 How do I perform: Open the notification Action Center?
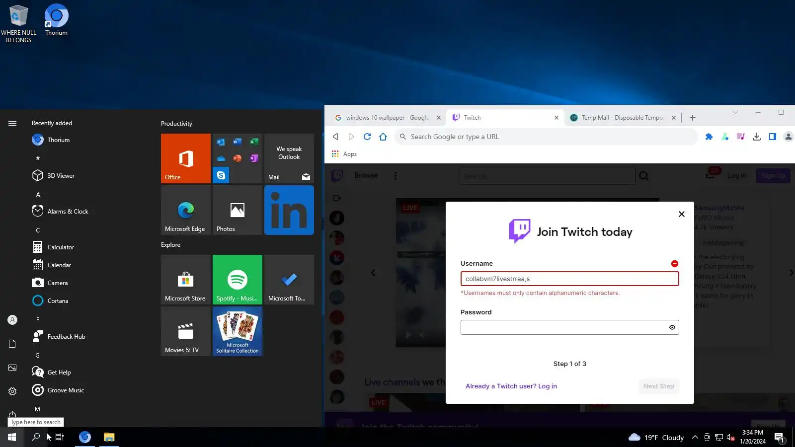point(780,438)
